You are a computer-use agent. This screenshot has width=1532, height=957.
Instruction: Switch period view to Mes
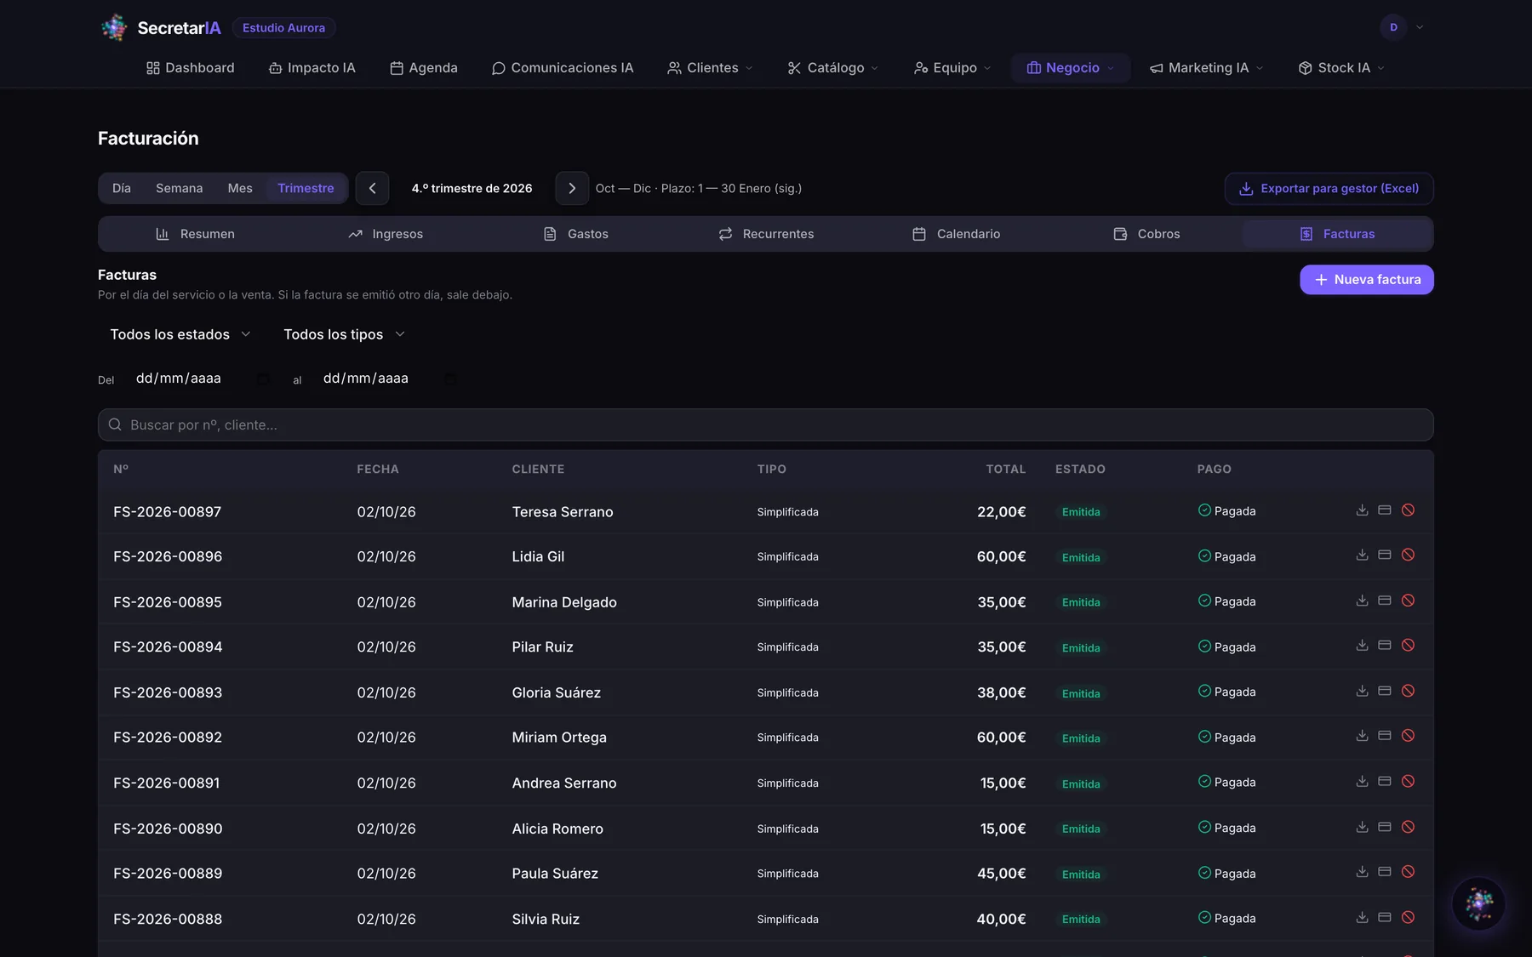240,188
